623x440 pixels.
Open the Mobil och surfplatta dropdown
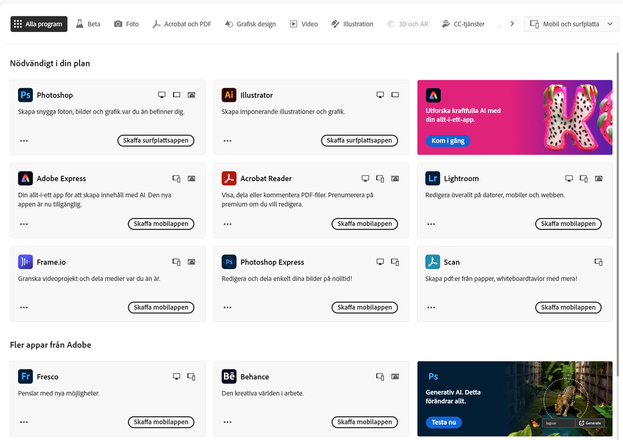point(571,24)
